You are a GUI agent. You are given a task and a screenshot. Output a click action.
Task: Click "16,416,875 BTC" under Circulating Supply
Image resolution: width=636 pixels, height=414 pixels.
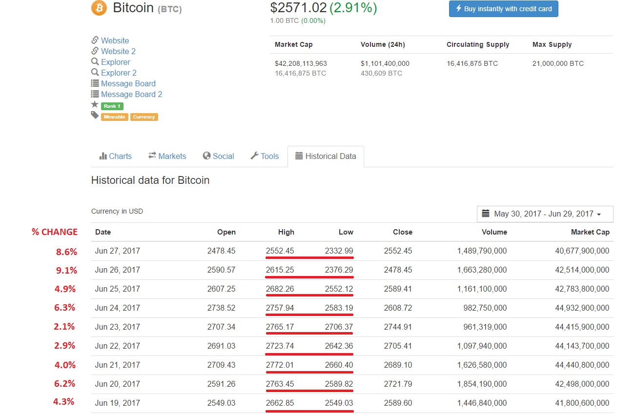[x=472, y=63]
